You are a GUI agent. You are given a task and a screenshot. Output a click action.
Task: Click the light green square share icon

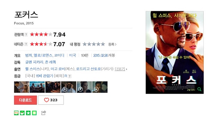pos(34,113)
